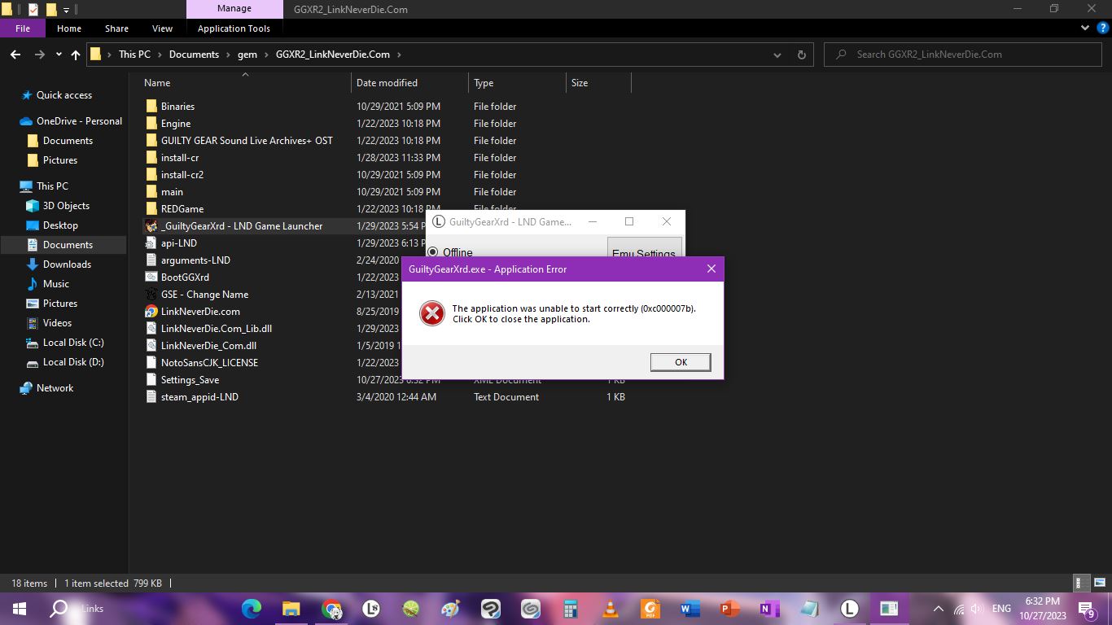This screenshot has height=625, width=1112.
Task: Select Downloads in the navigation pane
Action: [67, 264]
